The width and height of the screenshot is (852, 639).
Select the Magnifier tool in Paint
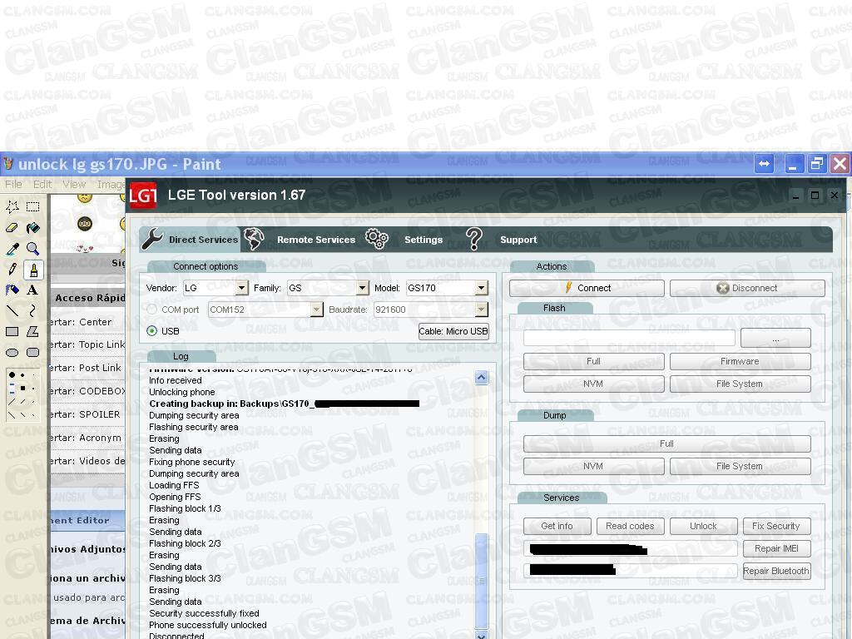pos(33,248)
